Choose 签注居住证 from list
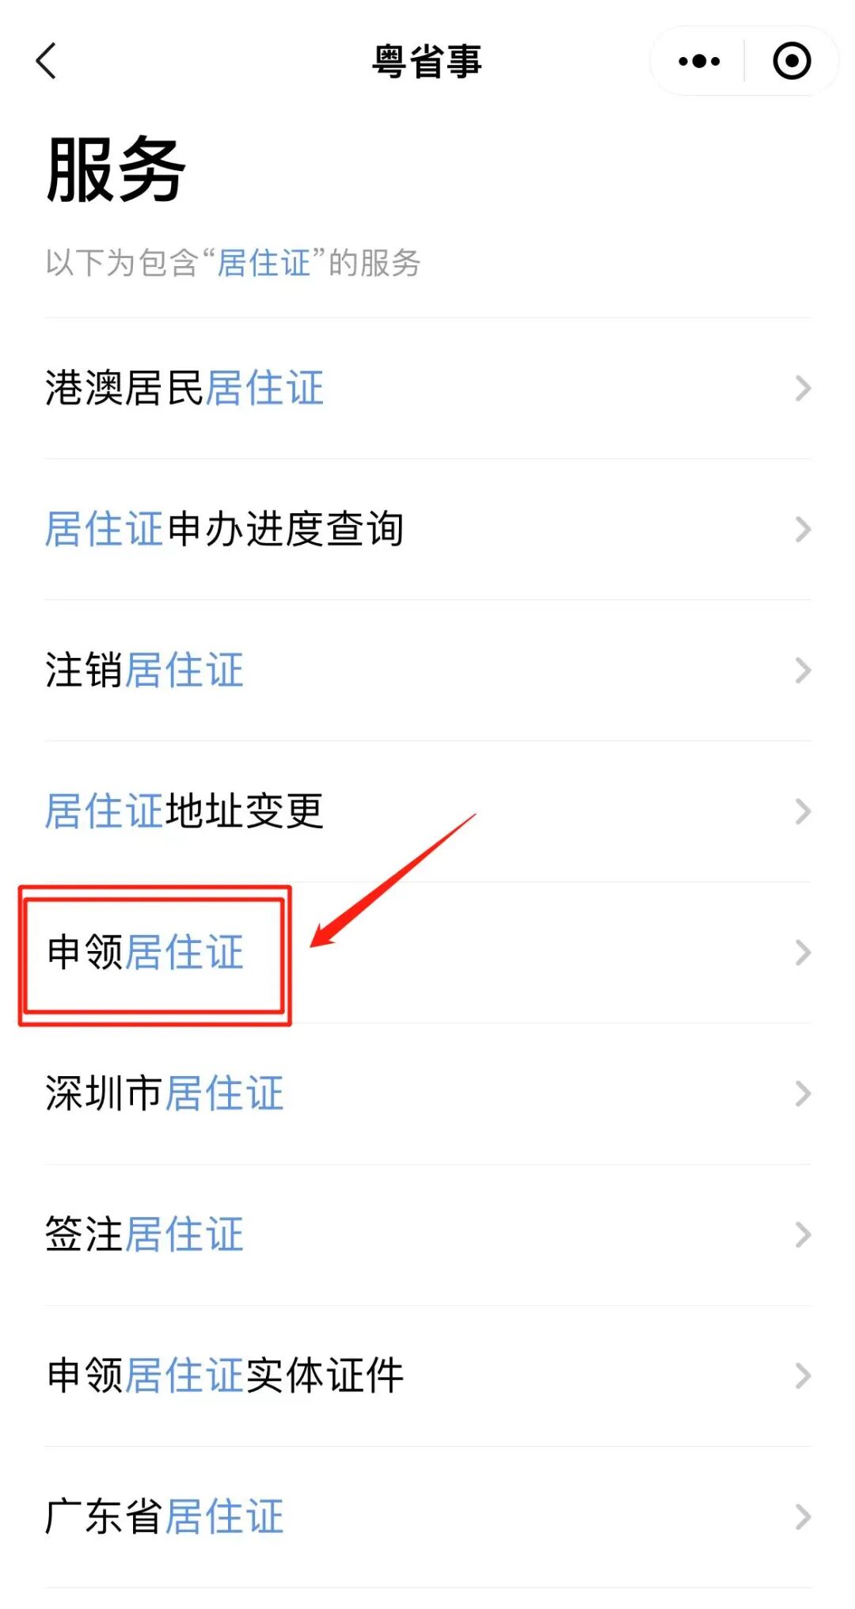Screen dimensions: 855x1609 427,1234
